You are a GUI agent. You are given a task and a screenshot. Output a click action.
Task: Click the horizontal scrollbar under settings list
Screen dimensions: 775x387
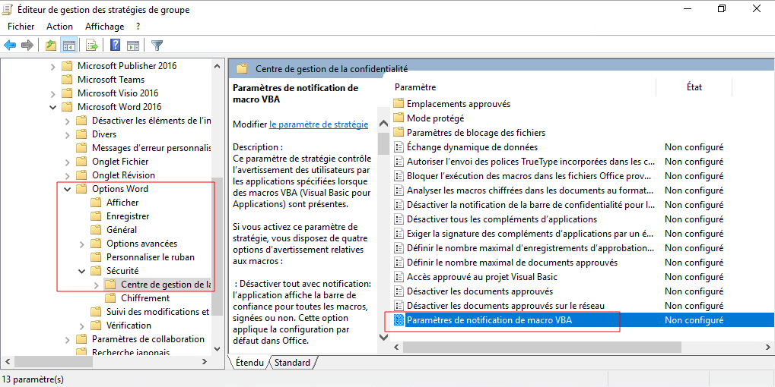532,346
